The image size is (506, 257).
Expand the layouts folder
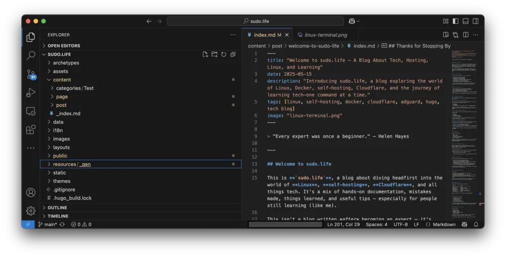tap(141, 147)
